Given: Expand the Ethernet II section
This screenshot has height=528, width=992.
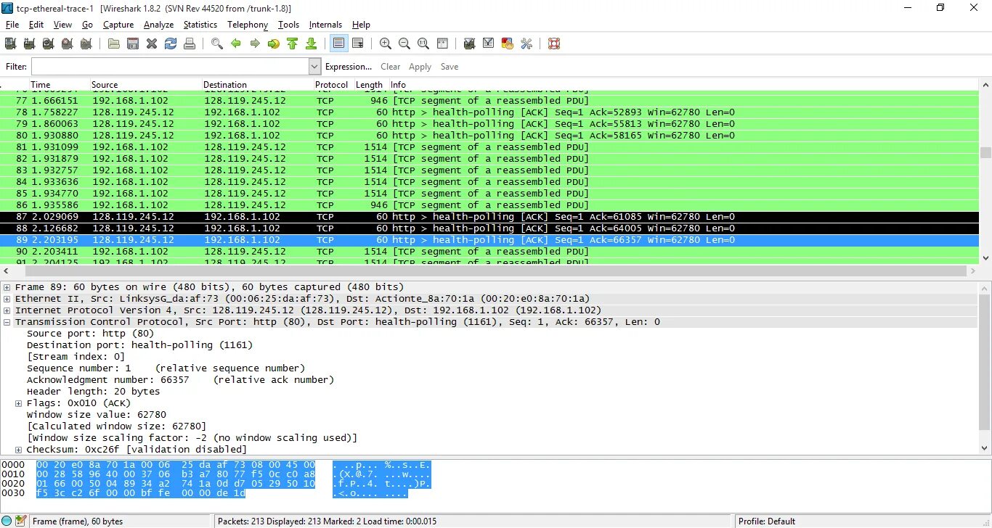Looking at the screenshot, I should (x=7, y=299).
